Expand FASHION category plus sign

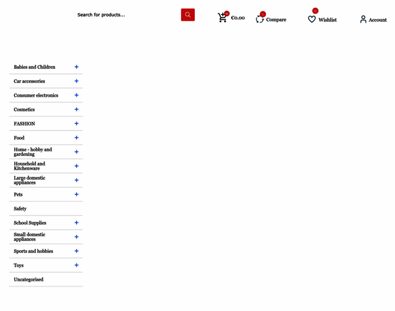(76, 123)
